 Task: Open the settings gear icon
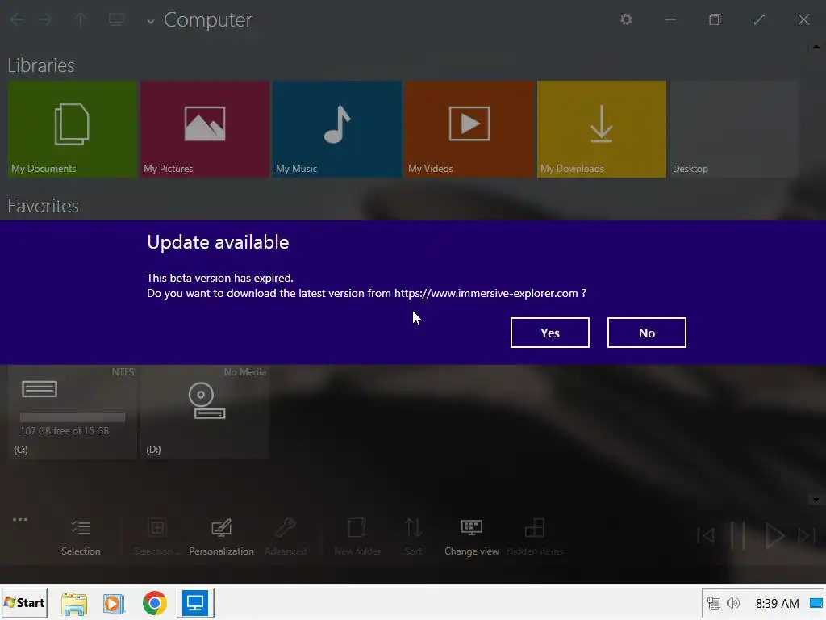(626, 19)
